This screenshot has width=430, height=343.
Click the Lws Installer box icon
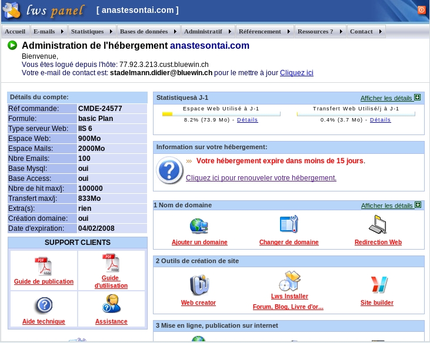pyautogui.click(x=289, y=281)
